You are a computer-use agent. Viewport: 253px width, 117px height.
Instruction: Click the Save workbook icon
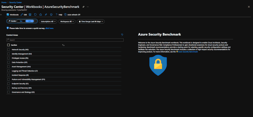click(x=30, y=15)
